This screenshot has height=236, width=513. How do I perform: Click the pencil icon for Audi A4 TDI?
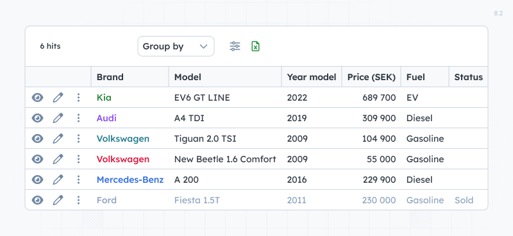[x=58, y=118]
